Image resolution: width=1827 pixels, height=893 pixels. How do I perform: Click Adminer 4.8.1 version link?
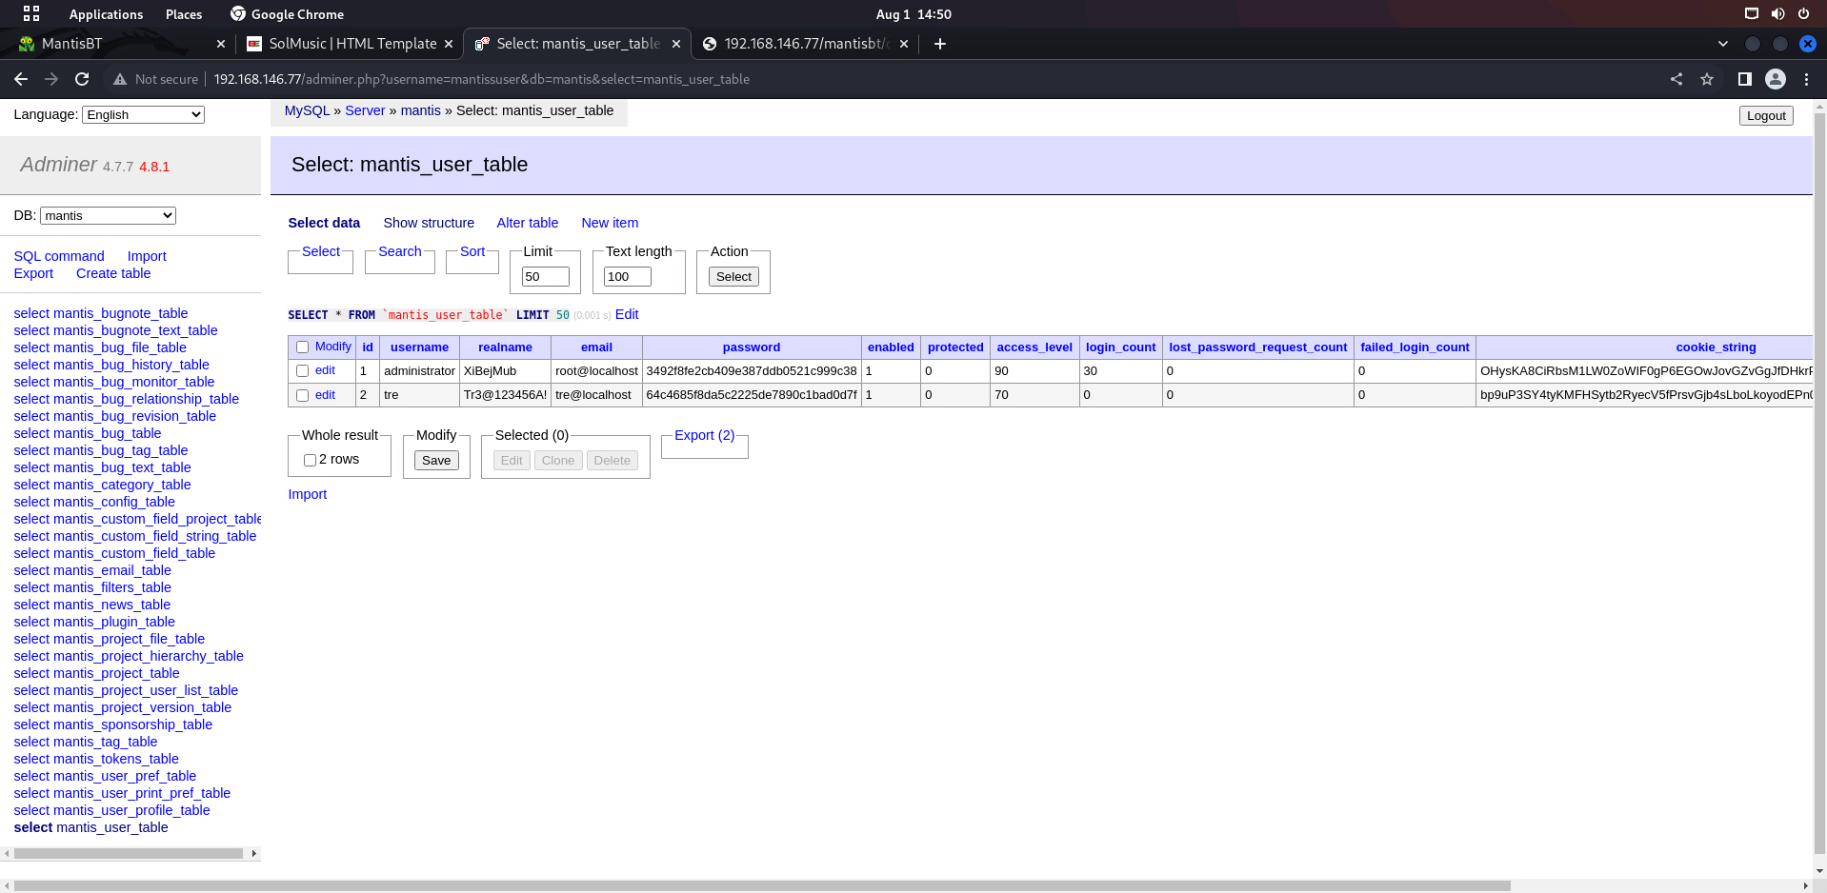pos(154,167)
